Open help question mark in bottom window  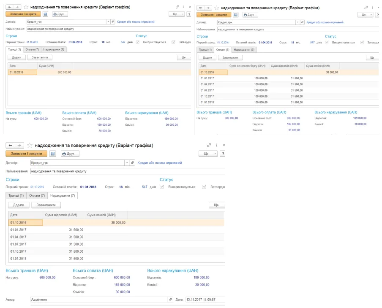point(222,154)
